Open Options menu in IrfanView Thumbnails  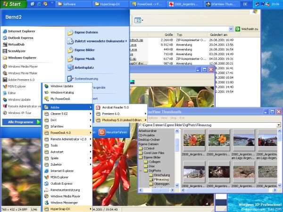point(152,118)
